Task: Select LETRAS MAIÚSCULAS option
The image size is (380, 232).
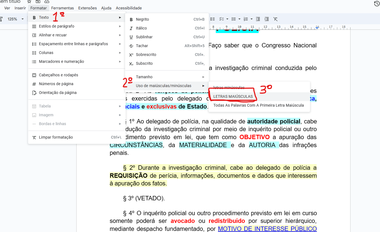Action: click(259, 97)
